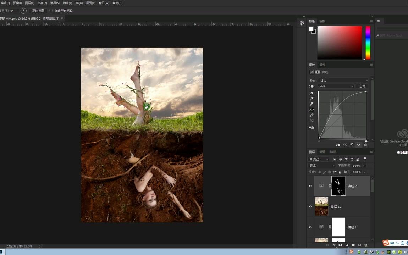
Task: Filter Layers panel by text layers
Action: pos(346,159)
